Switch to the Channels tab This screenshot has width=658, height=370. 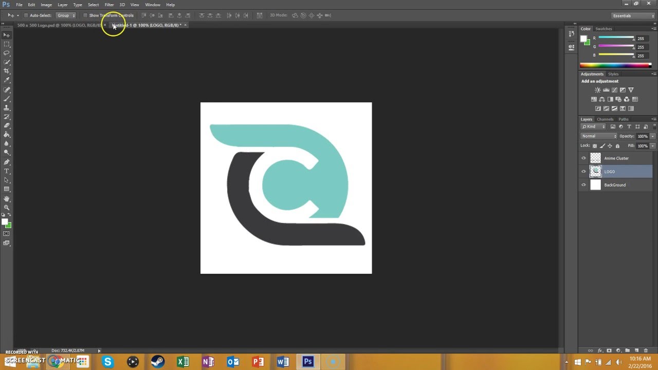(605, 119)
